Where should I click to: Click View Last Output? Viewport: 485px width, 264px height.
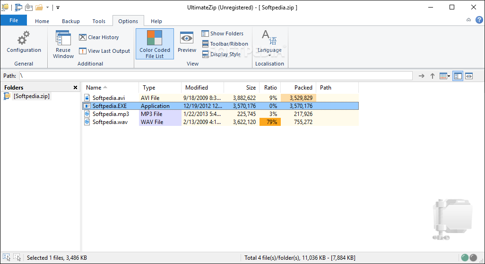click(x=104, y=51)
